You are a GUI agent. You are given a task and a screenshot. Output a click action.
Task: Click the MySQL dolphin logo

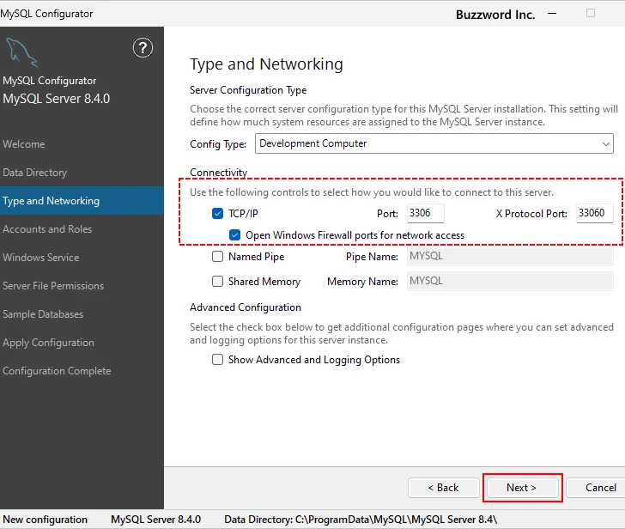[21, 52]
